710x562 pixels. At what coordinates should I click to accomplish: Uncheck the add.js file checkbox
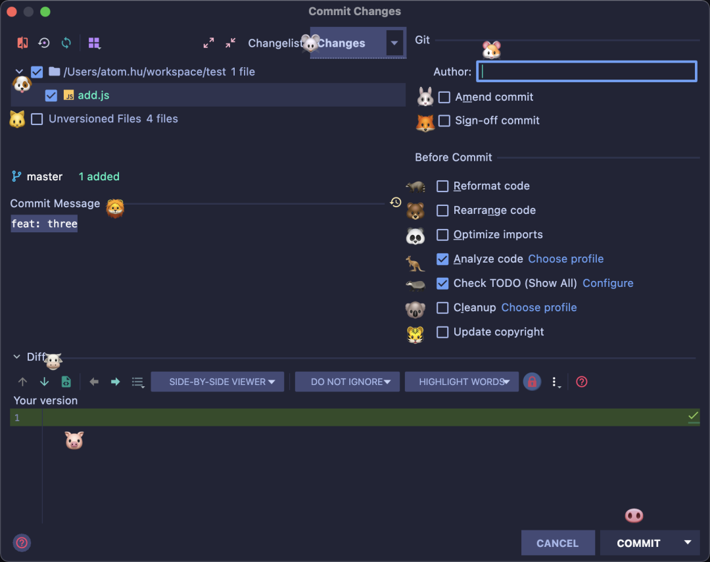point(51,95)
